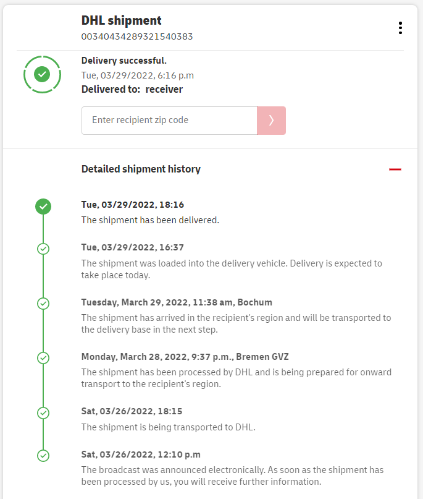Click the large green delivery success icon

pyautogui.click(x=42, y=74)
